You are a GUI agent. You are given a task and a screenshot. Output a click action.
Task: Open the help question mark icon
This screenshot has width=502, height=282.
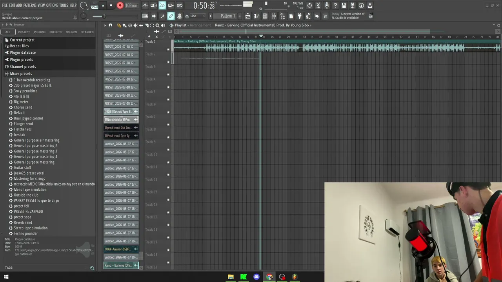pos(335,5)
